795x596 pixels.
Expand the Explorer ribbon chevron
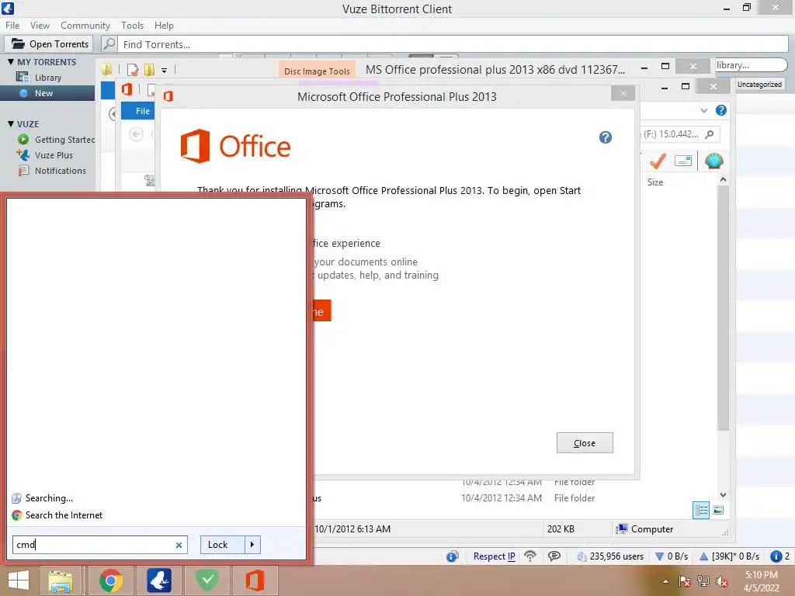[x=703, y=110]
